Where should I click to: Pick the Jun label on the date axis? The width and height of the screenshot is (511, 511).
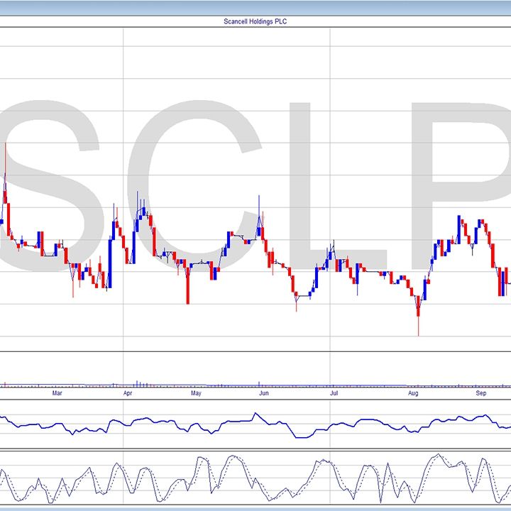click(264, 392)
